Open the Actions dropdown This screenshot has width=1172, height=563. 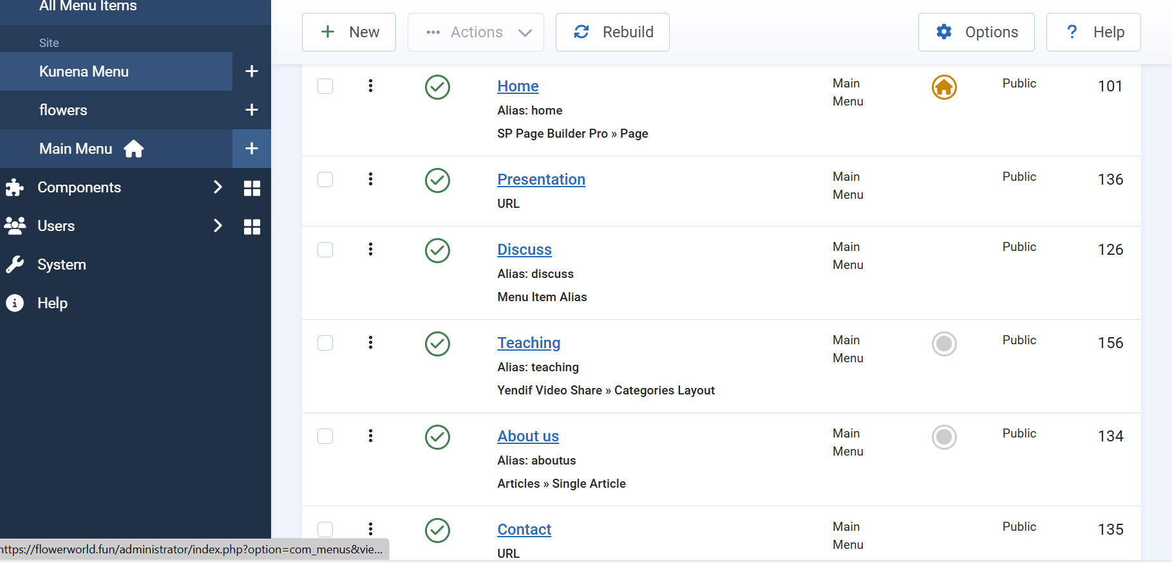[476, 32]
